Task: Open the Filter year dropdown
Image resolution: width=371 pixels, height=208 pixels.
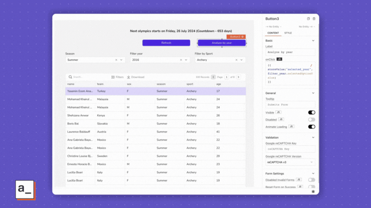Action: point(185,60)
